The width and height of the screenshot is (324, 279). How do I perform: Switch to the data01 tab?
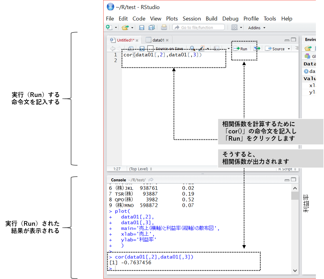pos(158,40)
